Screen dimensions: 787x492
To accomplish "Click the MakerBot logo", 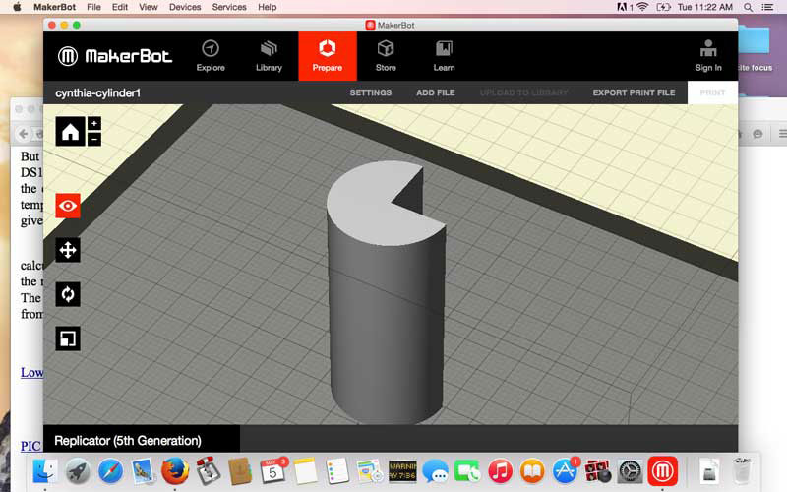I will pos(115,56).
